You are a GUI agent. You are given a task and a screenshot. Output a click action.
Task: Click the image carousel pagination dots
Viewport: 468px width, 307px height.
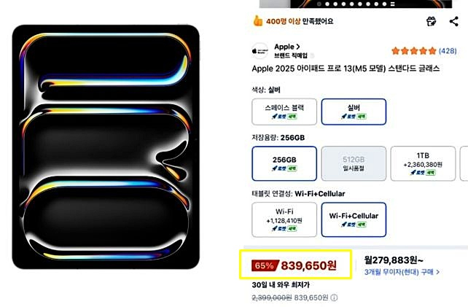[343, 3]
